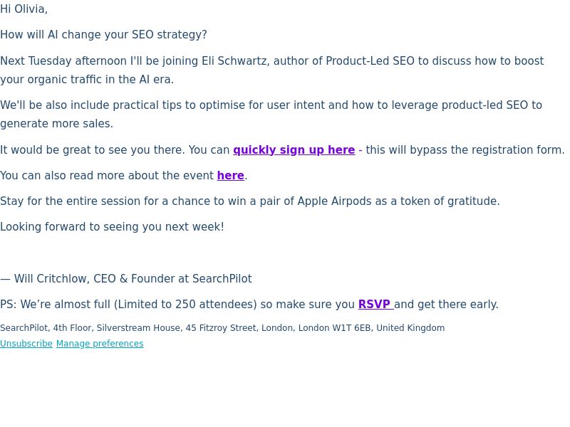Click the Unsubscribe link
This screenshot has width=570, height=427.
pyautogui.click(x=26, y=344)
